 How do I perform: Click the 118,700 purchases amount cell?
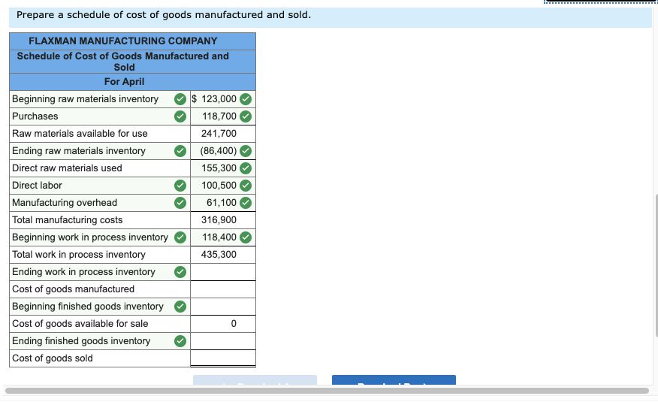click(x=223, y=116)
